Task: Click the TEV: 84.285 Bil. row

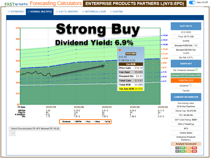Action: pos(186,115)
